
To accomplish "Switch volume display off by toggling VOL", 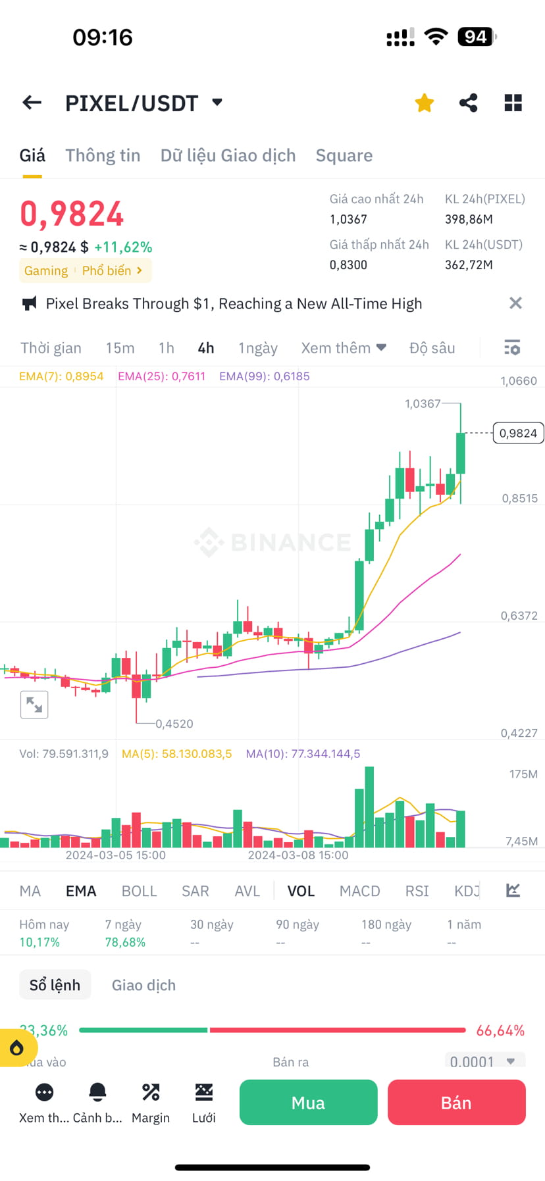I will point(301,890).
